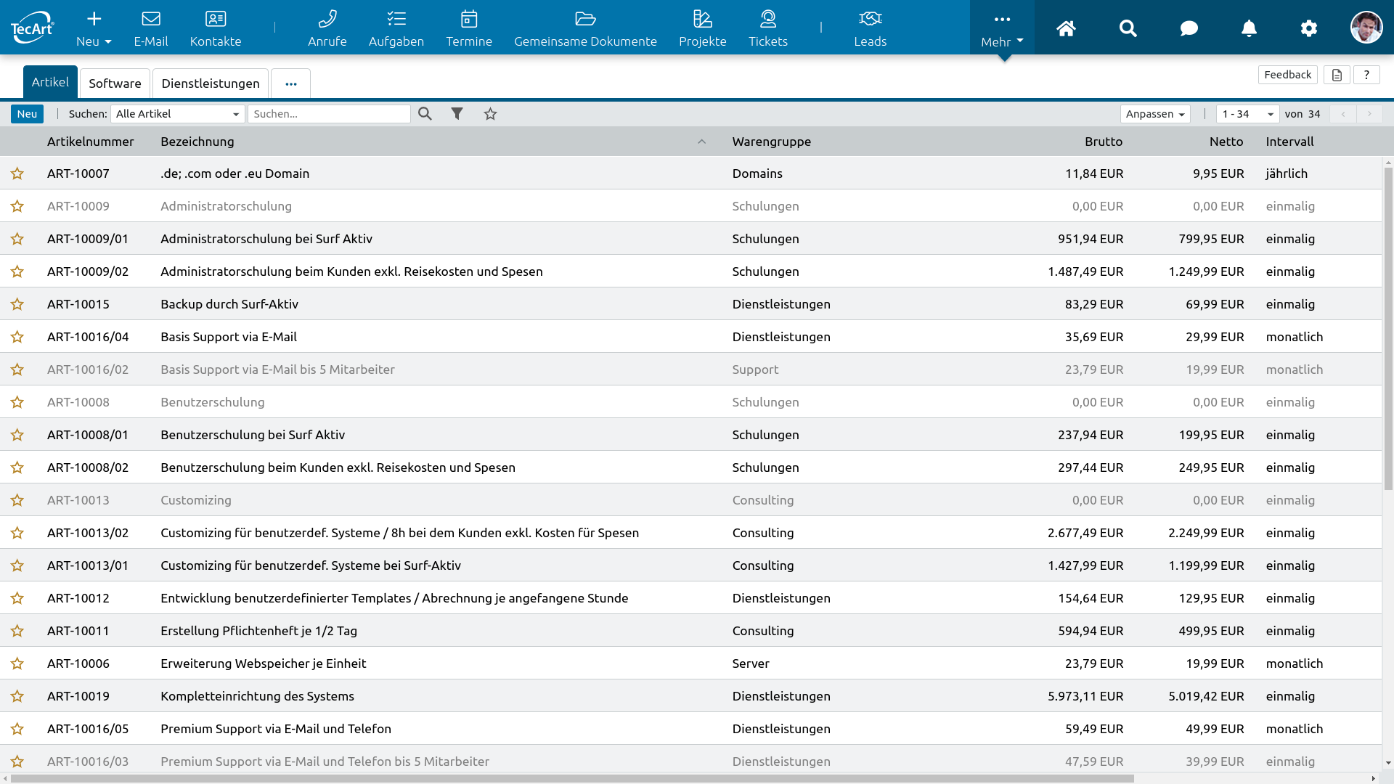Open the 1 - 34 page range dropdown
Viewport: 1394px width, 784px height.
click(1247, 114)
